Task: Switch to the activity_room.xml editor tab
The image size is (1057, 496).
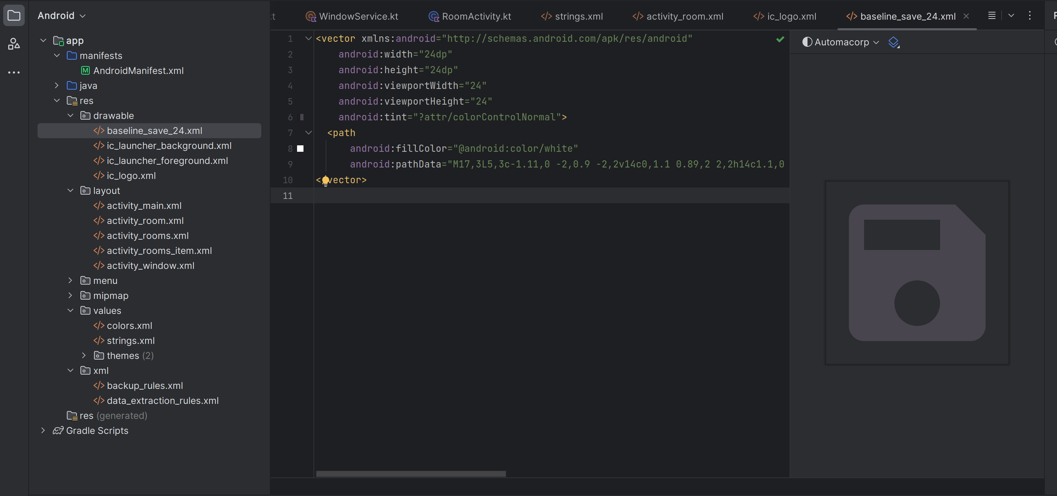Action: (x=678, y=16)
